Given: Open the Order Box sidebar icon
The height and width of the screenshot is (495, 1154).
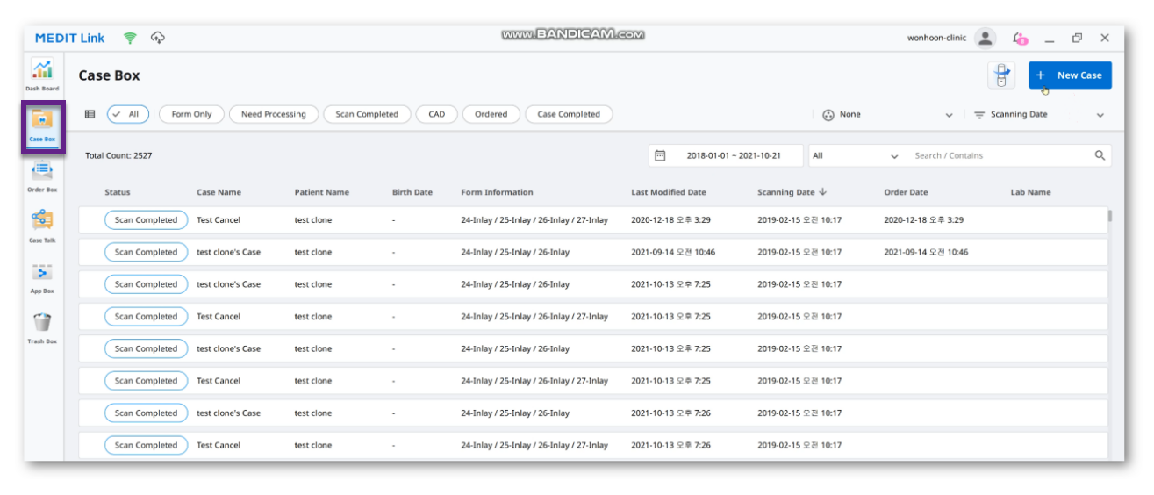Looking at the screenshot, I should pyautogui.click(x=42, y=176).
